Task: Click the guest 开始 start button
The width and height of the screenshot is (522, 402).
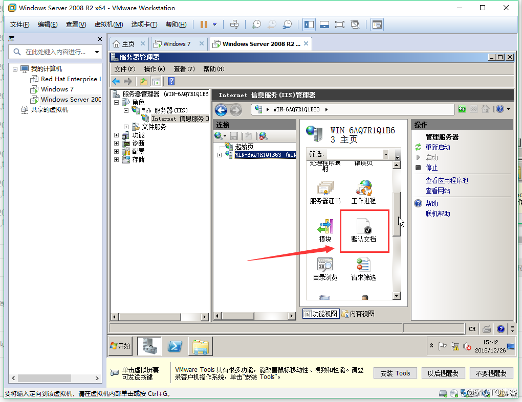Action: [120, 346]
